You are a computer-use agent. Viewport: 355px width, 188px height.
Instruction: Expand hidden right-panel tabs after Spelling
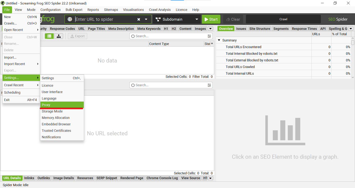[351, 29]
